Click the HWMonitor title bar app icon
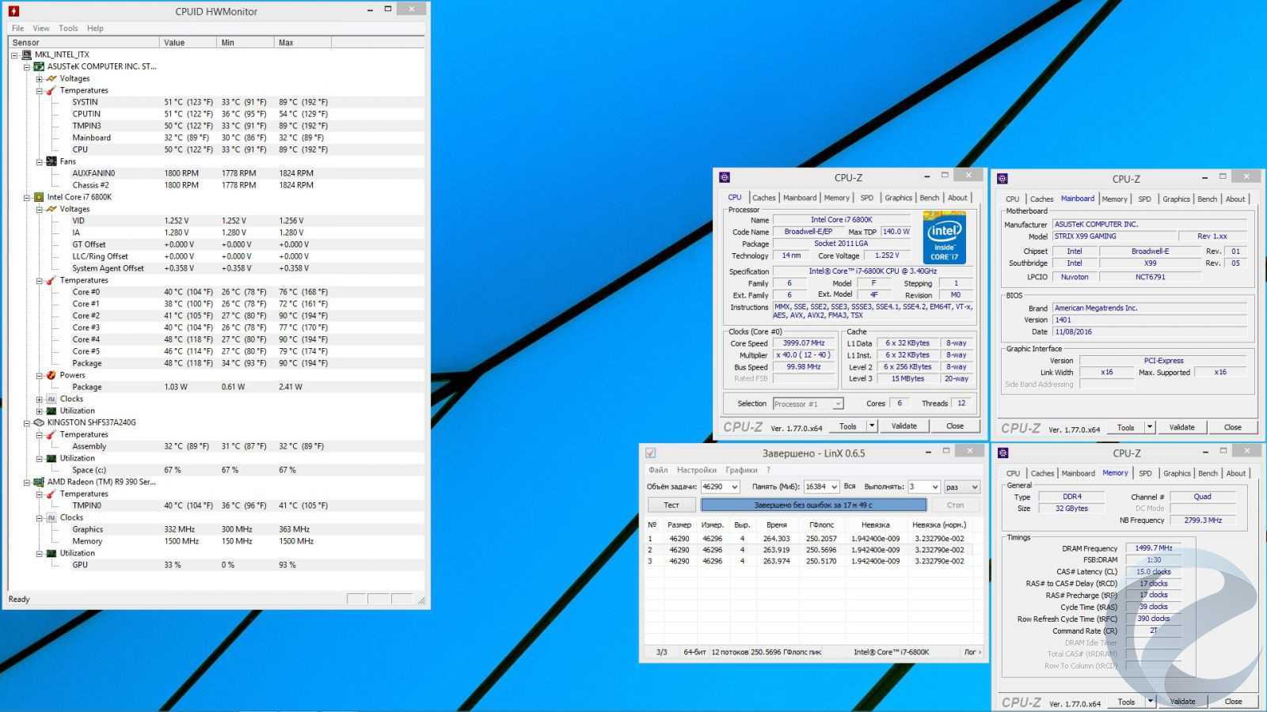Viewport: 1267px width, 712px height. (x=13, y=11)
